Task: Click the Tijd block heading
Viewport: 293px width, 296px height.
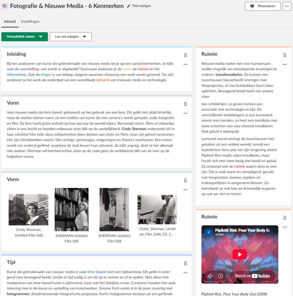Action: pos(11,262)
